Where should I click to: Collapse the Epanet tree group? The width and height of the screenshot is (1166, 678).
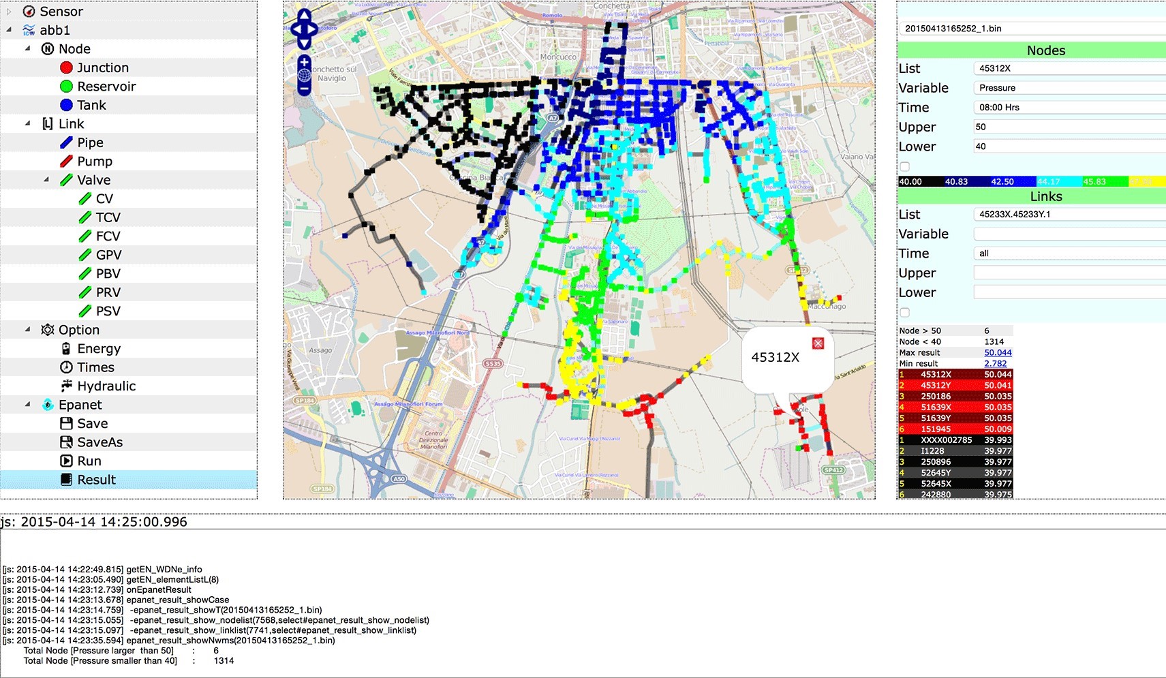pos(28,405)
